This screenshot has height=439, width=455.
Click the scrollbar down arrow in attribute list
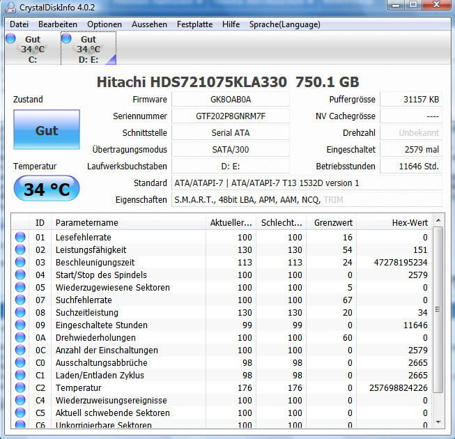tap(438, 422)
